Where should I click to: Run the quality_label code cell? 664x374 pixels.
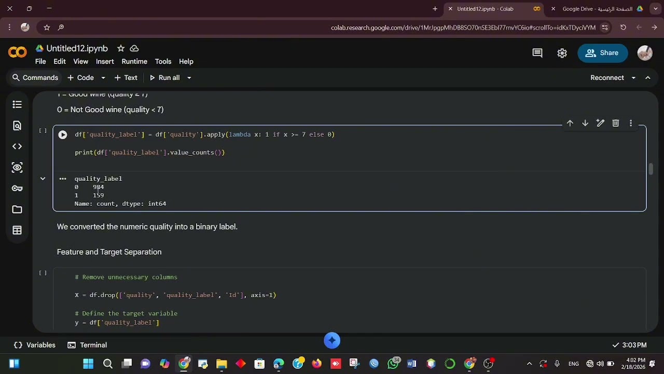(63, 135)
